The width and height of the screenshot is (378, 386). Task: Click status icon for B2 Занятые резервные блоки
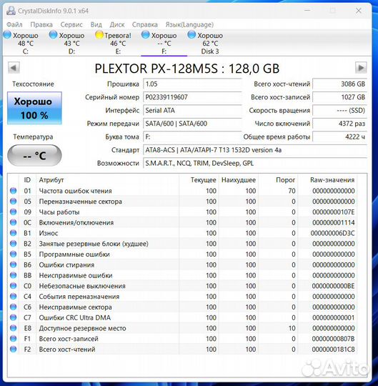coord(14,244)
